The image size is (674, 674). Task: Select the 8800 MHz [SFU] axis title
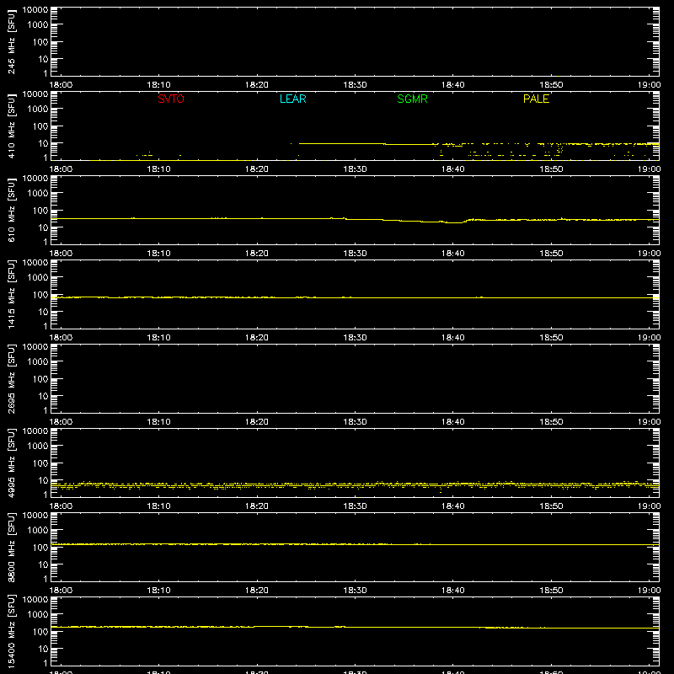(12, 547)
